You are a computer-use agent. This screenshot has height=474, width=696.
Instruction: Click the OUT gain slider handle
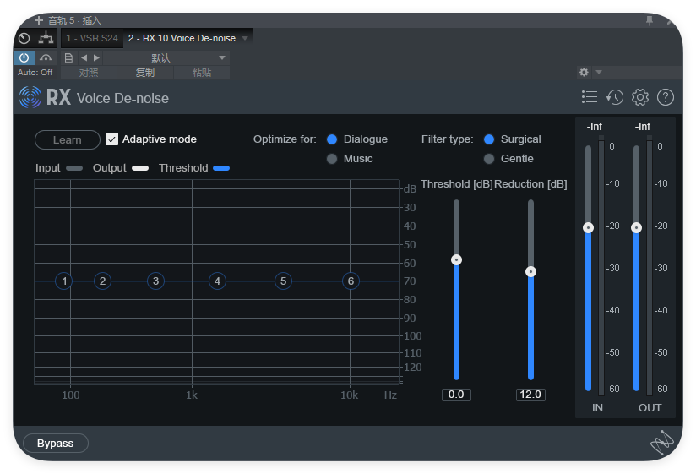[x=636, y=227]
